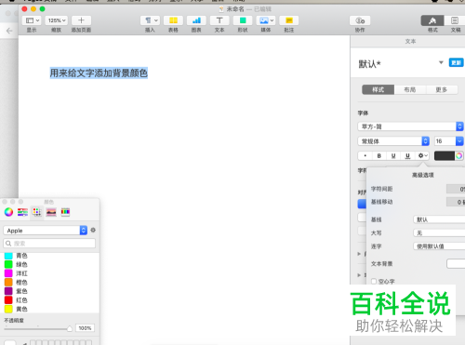The height and width of the screenshot is (345, 465).
Task: Pick the 紫色 purple color
Action: (x=8, y=291)
